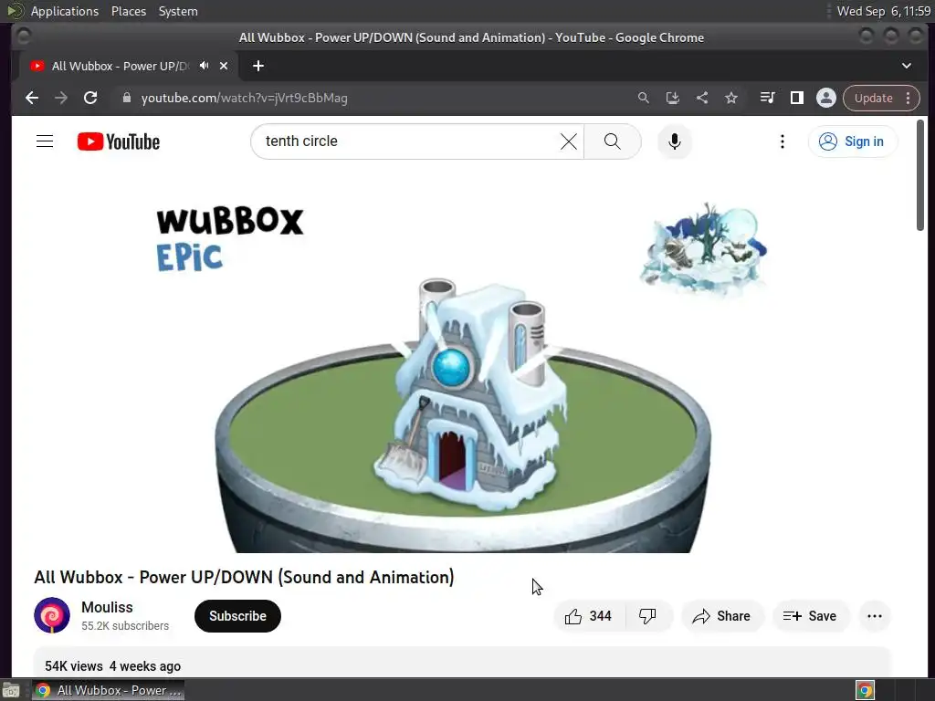The width and height of the screenshot is (935, 701).
Task: Click the Chrome icon in bottom-right panel
Action: coord(865,690)
